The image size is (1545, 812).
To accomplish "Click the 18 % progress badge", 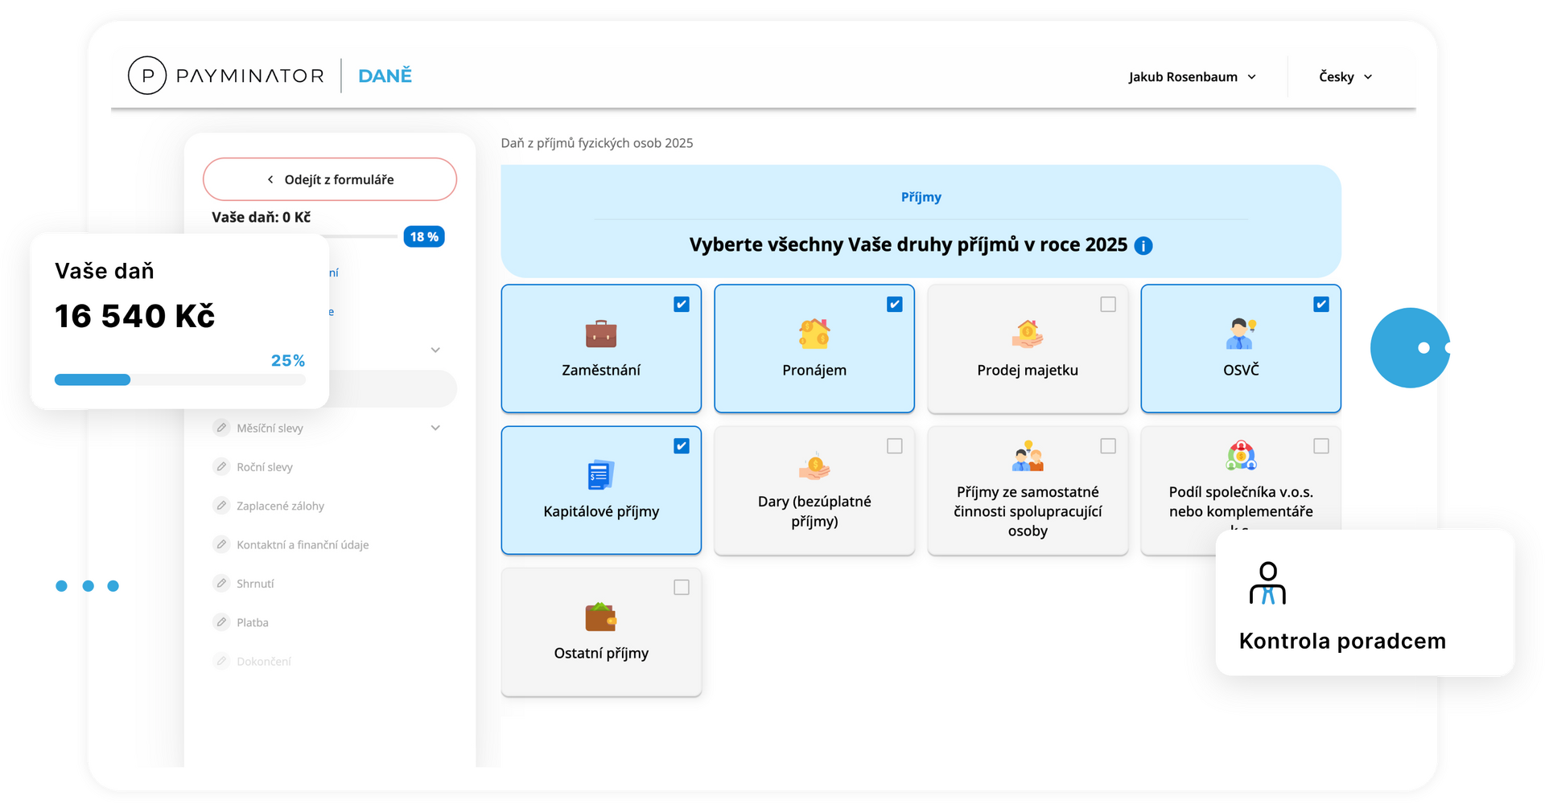I will click(x=424, y=236).
